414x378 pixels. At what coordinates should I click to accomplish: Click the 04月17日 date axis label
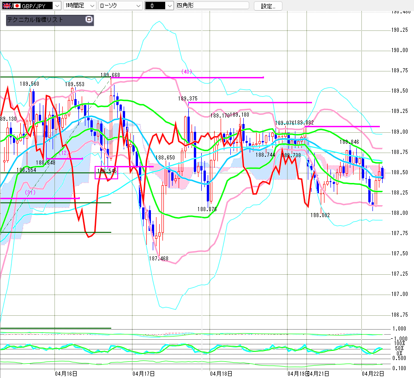coord(144,373)
